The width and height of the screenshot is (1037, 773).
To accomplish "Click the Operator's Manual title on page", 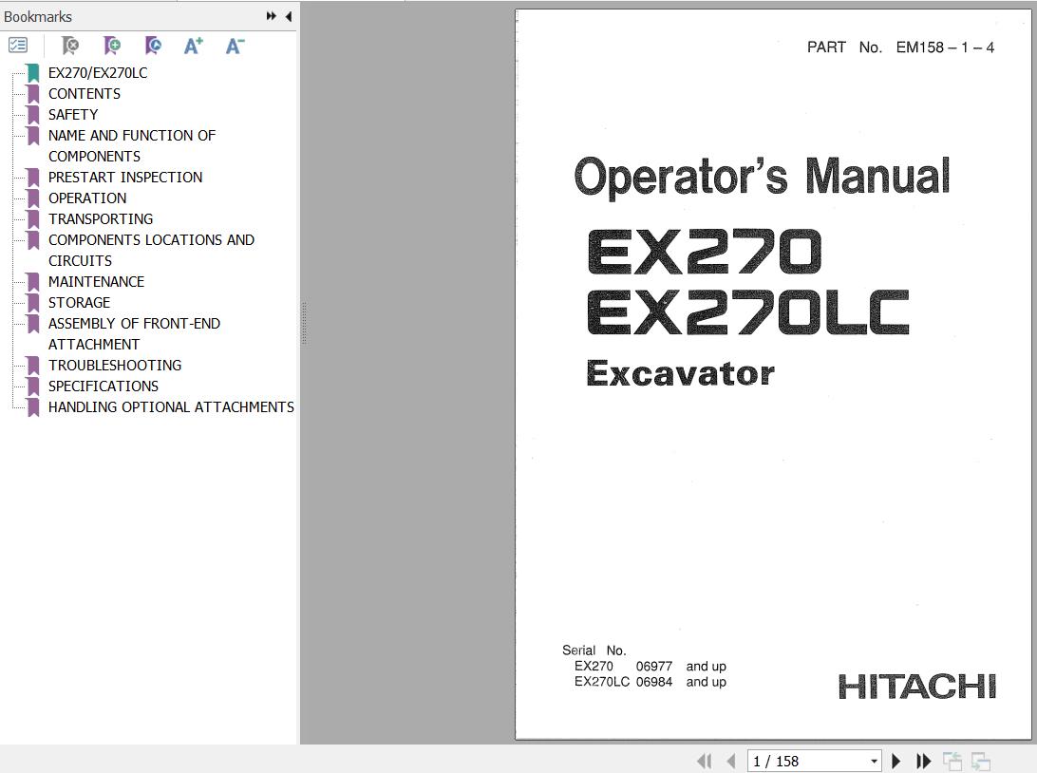I will pos(762,176).
